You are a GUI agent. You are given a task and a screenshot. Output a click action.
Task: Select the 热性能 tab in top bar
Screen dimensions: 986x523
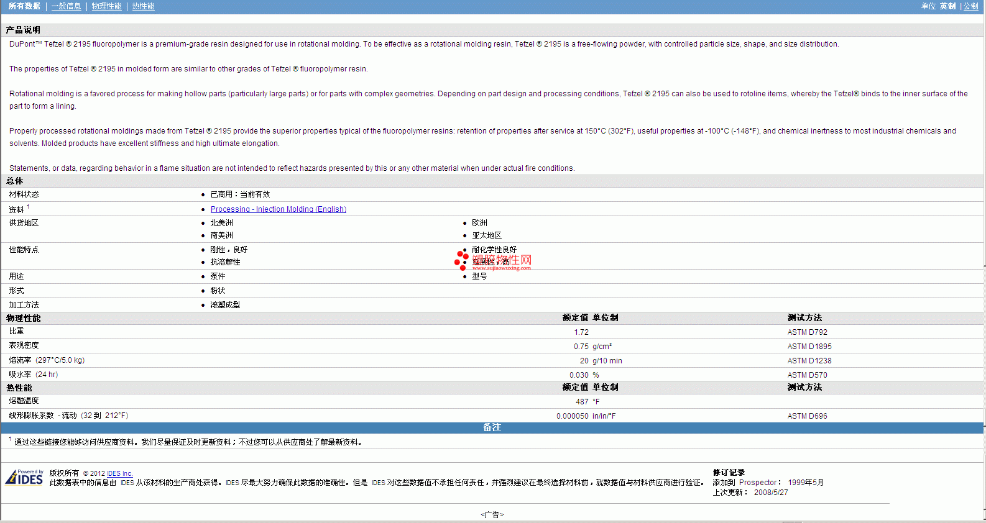click(x=143, y=6)
